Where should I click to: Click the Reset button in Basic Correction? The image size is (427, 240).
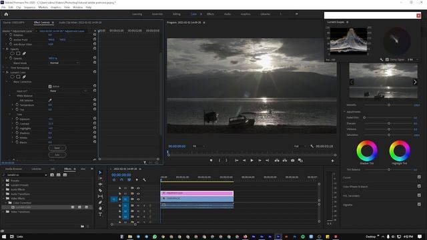[x=57, y=148]
